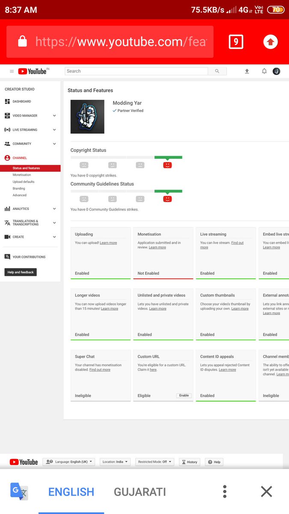
Task: Click the YouTube search input field
Action: [x=136, y=71]
